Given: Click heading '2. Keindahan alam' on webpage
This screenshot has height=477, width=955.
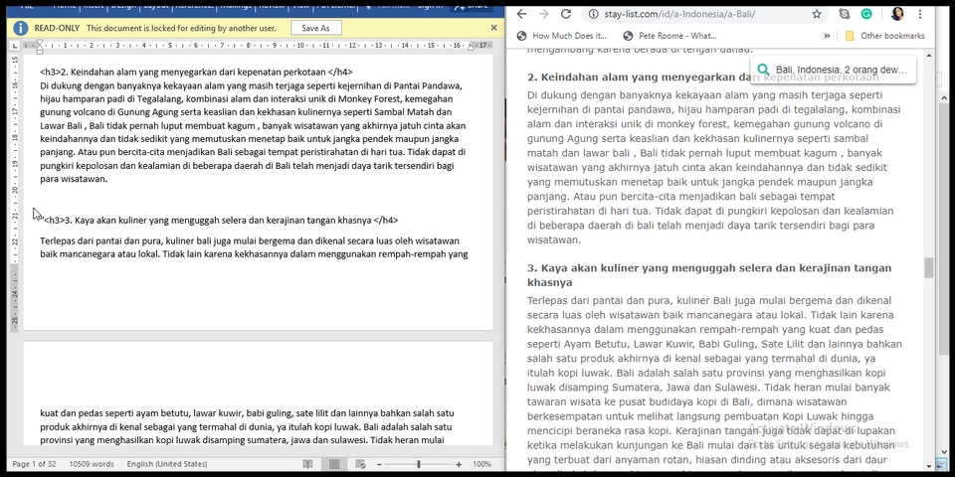Looking at the screenshot, I should (x=703, y=78).
